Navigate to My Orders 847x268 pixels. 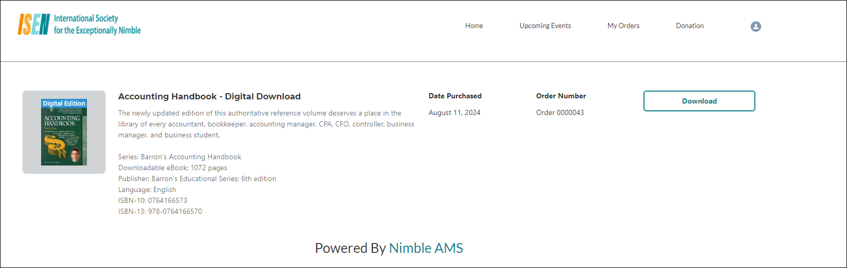click(623, 26)
